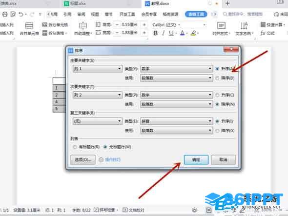
Task: Open the sort Options button
Action: (x=83, y=159)
